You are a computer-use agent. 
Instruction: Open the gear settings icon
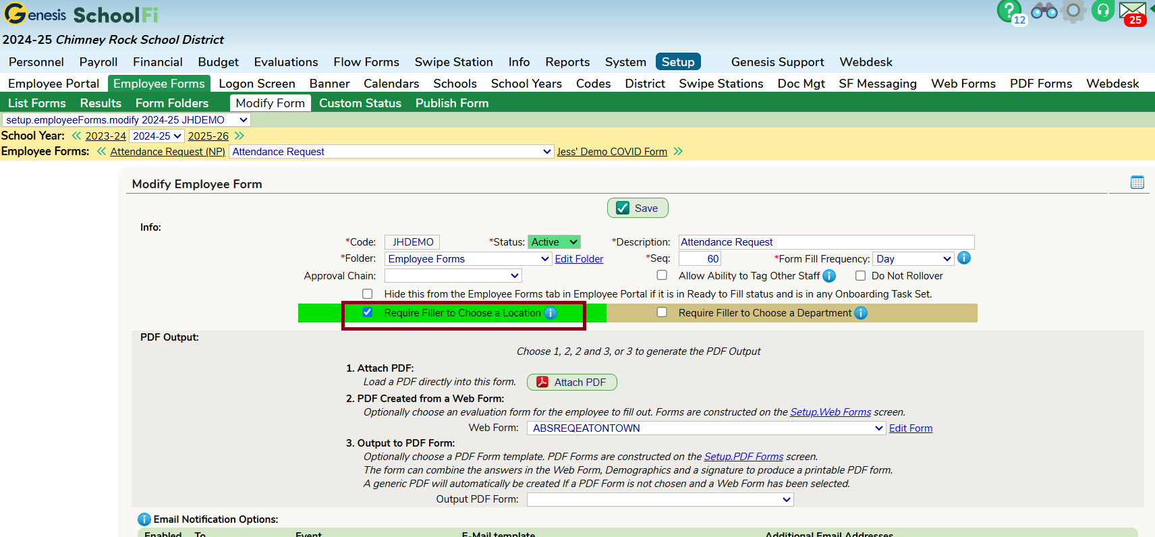pyautogui.click(x=1073, y=11)
